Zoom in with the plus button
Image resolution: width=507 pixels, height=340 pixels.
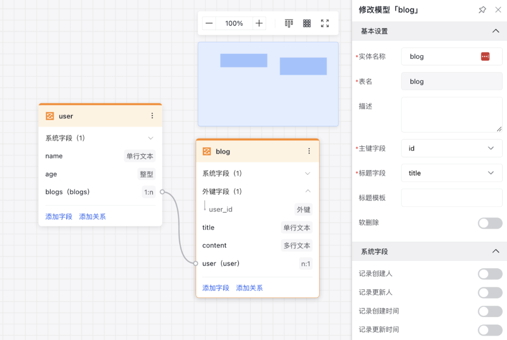point(259,23)
